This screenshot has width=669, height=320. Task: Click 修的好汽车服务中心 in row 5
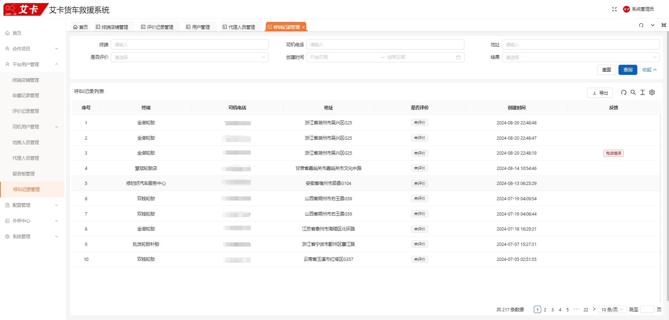(x=146, y=184)
